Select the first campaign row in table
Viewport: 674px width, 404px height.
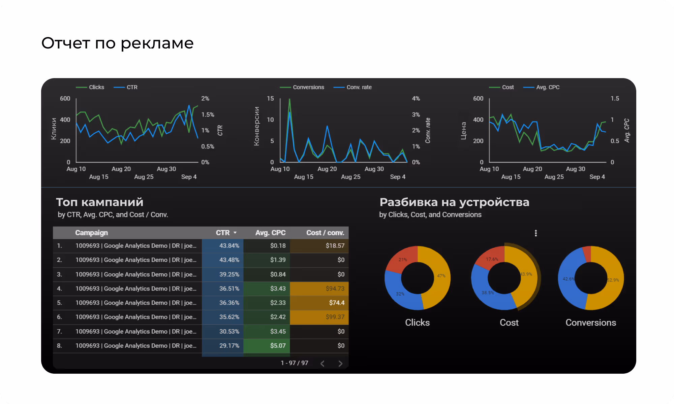point(135,246)
